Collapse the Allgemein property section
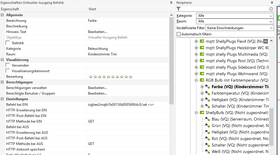This screenshot has height=155, width=280. pos(2,15)
